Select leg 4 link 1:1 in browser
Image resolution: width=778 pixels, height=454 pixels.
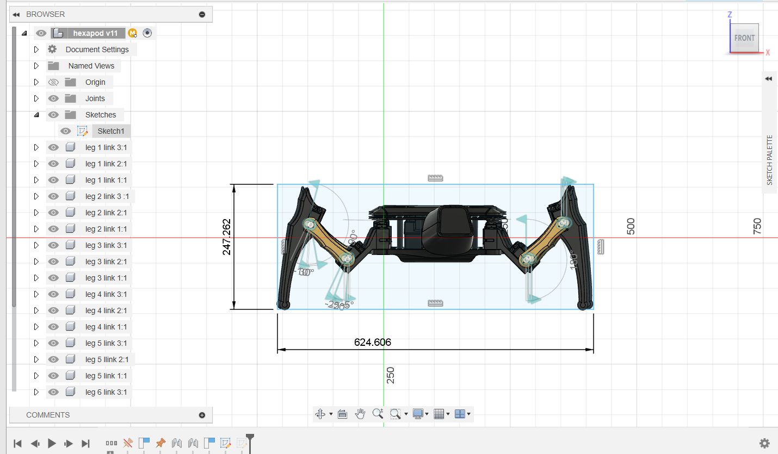[x=106, y=327]
